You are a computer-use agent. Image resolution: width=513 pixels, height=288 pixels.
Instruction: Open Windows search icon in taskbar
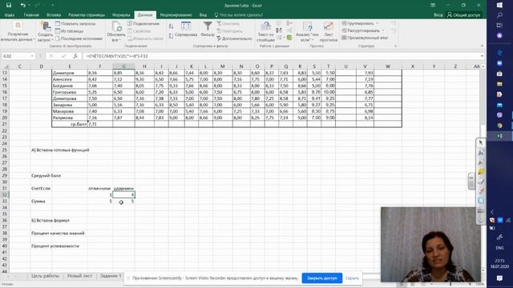(x=499, y=15)
